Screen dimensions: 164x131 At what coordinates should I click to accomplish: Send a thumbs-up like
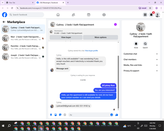tap(117, 115)
